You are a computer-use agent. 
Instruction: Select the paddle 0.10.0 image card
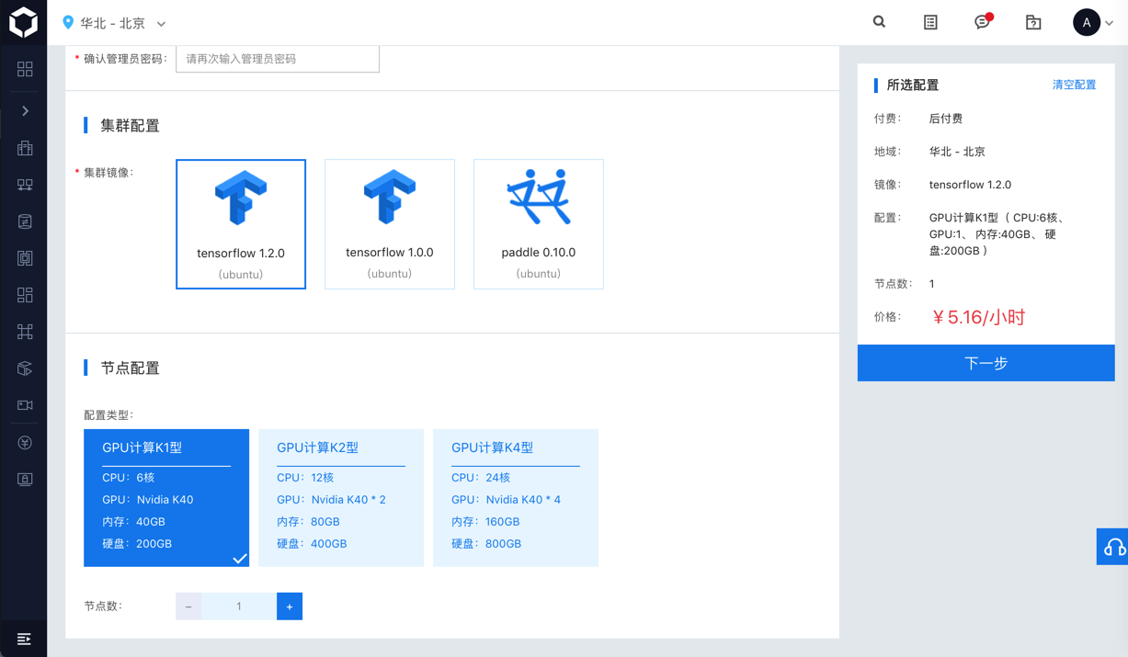click(x=539, y=224)
